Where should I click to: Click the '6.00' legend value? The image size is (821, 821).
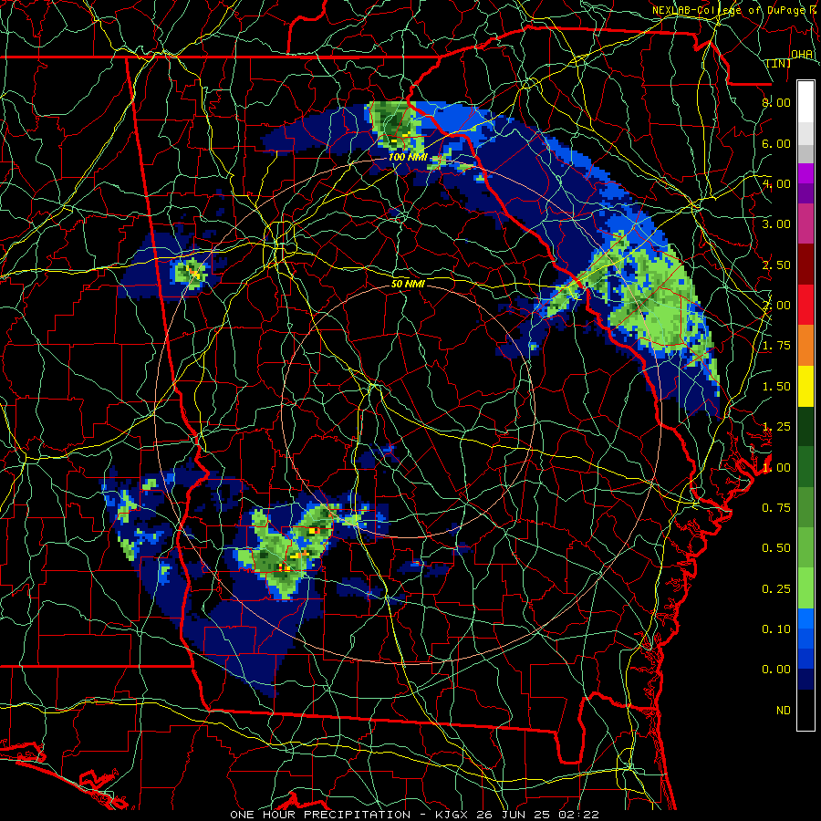pos(776,143)
